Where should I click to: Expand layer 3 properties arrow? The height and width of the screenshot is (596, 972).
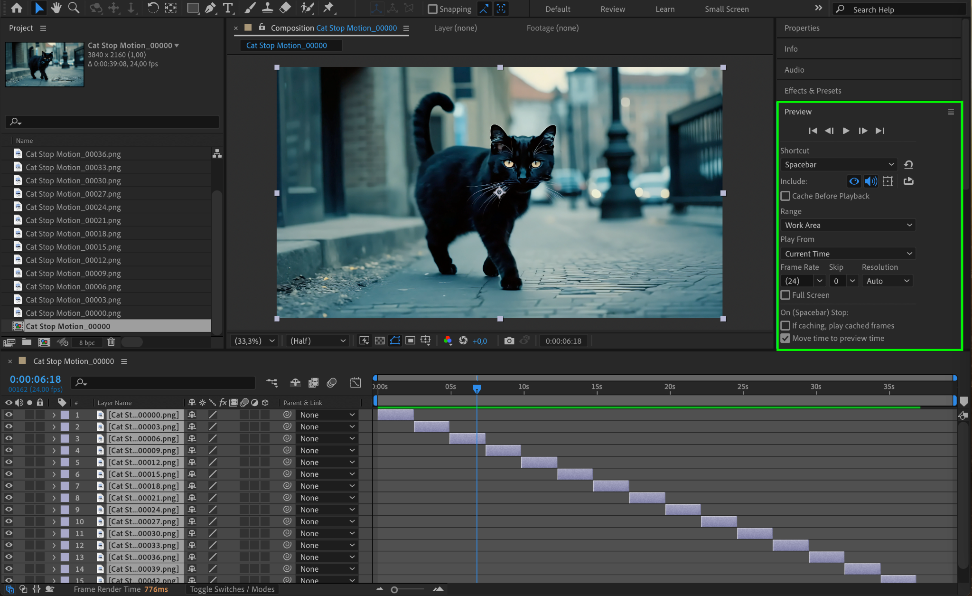pos(54,438)
